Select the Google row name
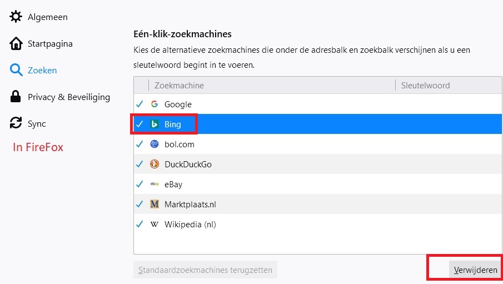 tap(178, 104)
